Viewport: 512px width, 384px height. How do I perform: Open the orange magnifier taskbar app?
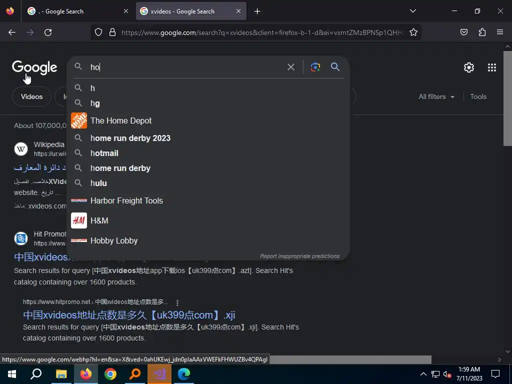click(135, 374)
